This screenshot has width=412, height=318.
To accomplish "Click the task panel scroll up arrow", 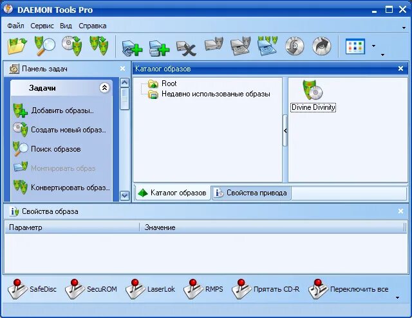I will click(124, 83).
